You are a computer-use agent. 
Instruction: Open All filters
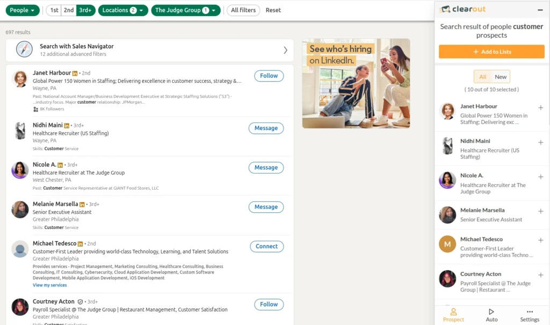[243, 10]
